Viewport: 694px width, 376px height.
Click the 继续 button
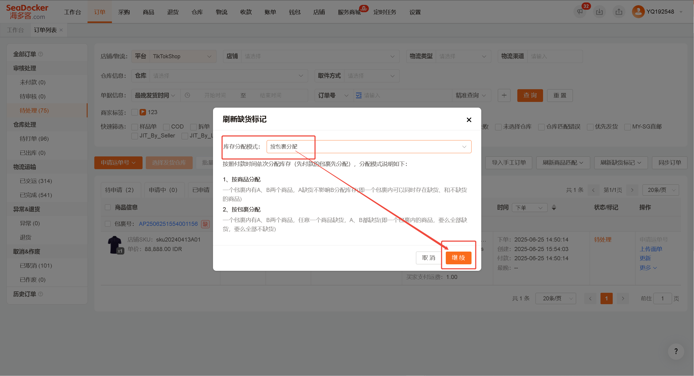coord(458,258)
